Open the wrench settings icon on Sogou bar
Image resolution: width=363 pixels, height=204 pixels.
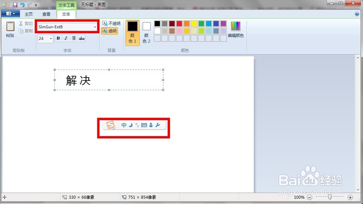(158, 125)
